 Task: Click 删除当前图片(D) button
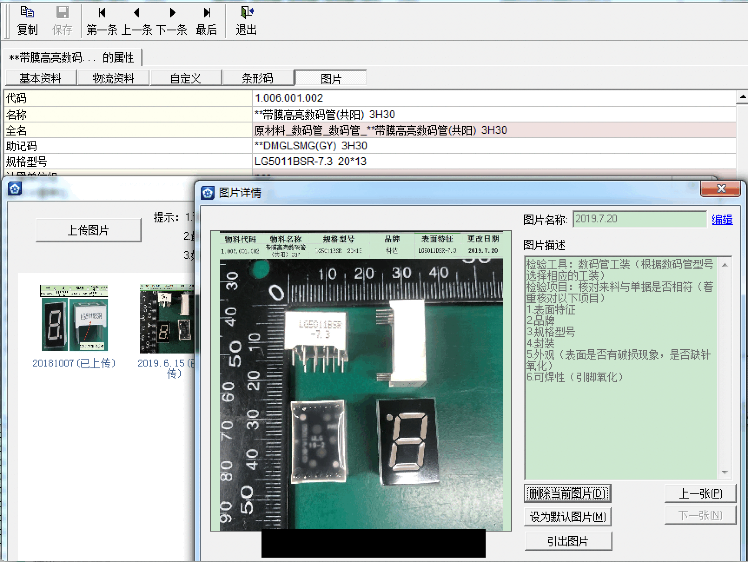coord(567,493)
